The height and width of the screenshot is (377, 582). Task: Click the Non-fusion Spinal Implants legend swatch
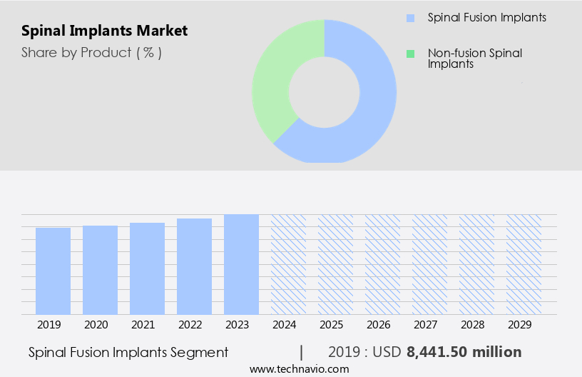coord(410,54)
